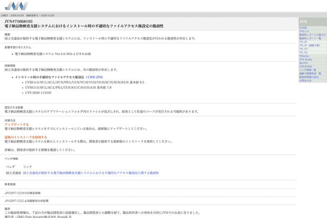This screenshot has width=327, height=218.
Task: Click the 'リンク' table column header
Action: [27, 167]
